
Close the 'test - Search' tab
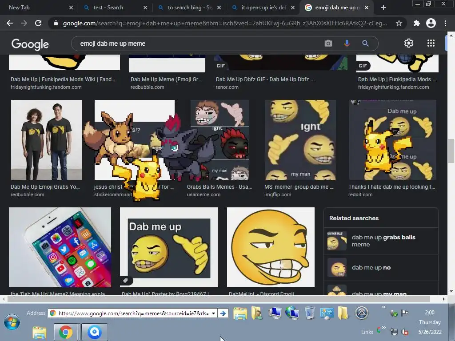[145, 8]
